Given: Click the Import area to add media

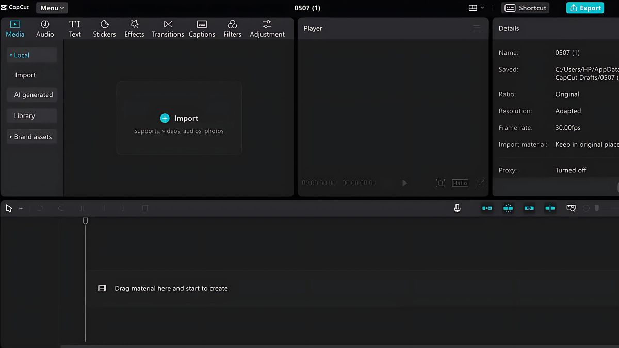Looking at the screenshot, I should pyautogui.click(x=179, y=118).
